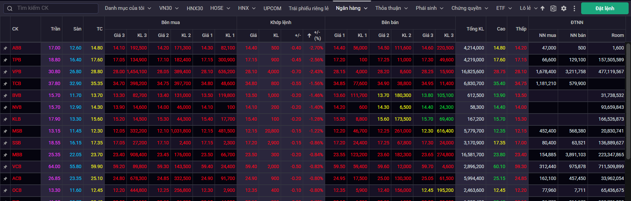Click the search magnifier icon
The width and height of the screenshot is (631, 201).
(x=10, y=8)
